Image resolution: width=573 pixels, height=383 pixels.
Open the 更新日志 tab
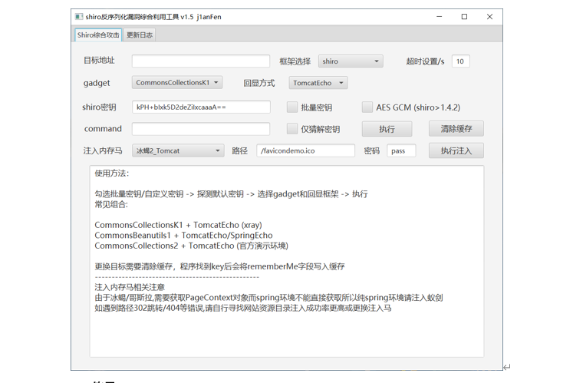[140, 35]
